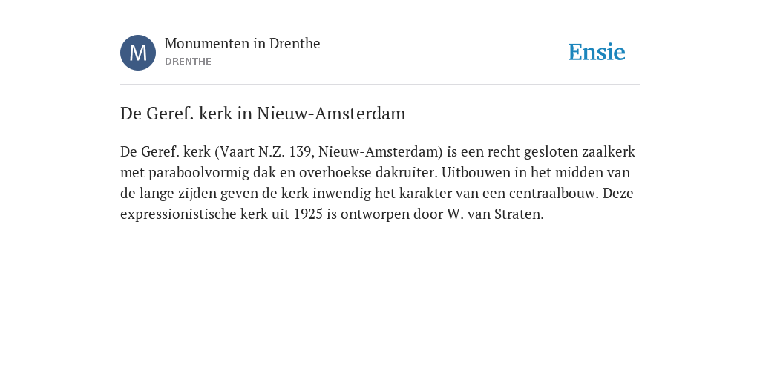This screenshot has width=760, height=380.
Task: Click the word expressionistische in the last line
Action: 178,214
